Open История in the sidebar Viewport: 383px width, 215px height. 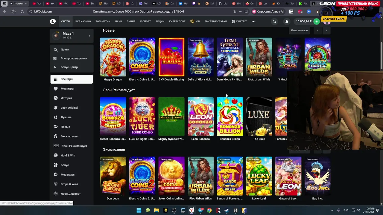click(x=72, y=98)
